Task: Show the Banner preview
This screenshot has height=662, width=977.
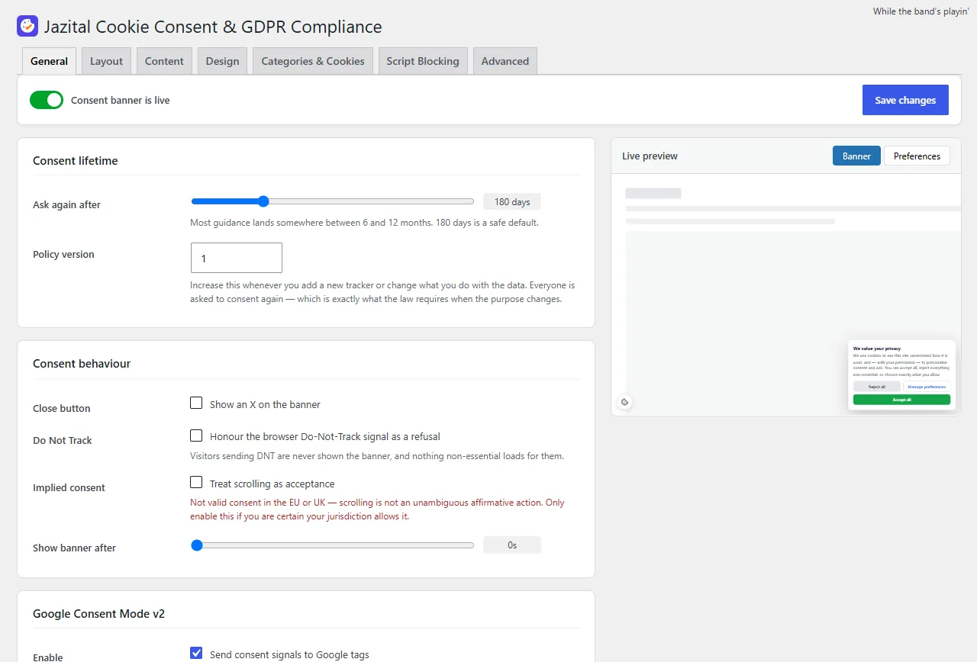Action: click(x=856, y=156)
